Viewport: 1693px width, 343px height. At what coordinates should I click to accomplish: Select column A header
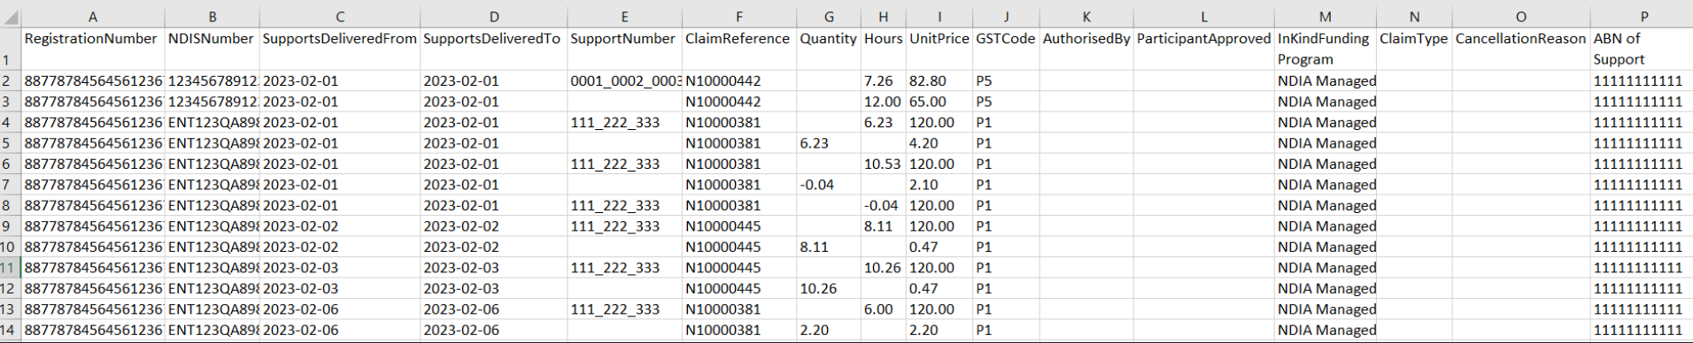tap(93, 18)
